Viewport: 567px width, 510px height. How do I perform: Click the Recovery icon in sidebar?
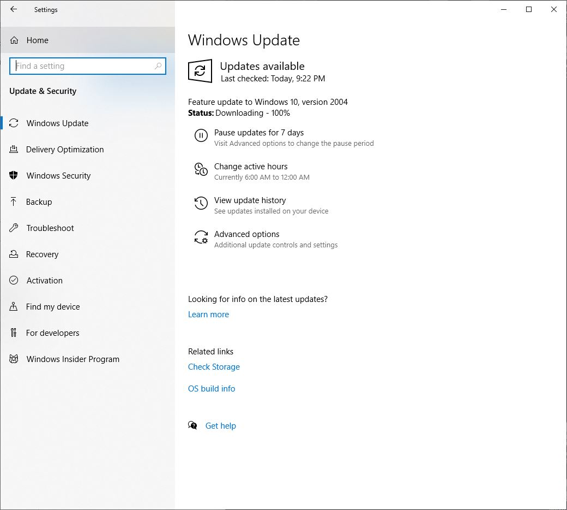pos(14,254)
